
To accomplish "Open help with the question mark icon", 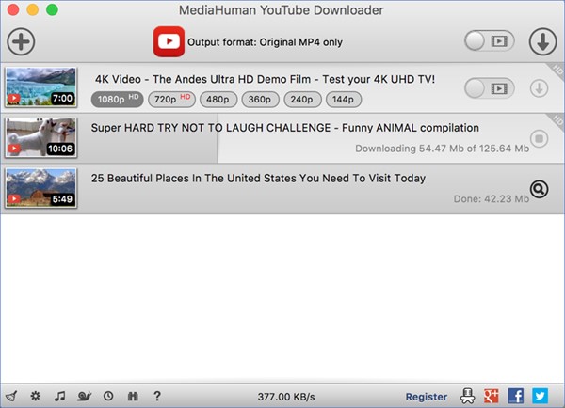I will point(157,396).
